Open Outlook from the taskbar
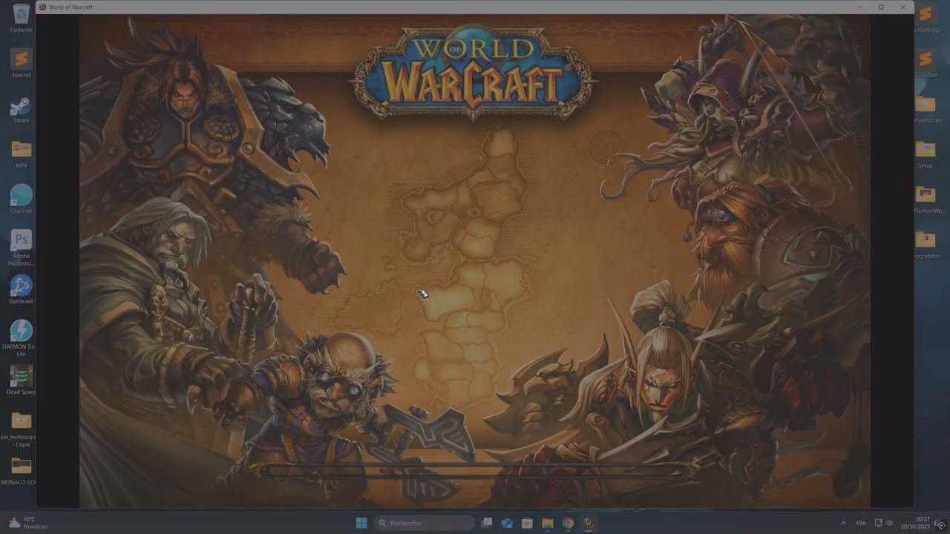This screenshot has width=950, height=534. pos(507,523)
